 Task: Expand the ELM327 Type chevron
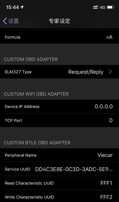(x=110, y=72)
